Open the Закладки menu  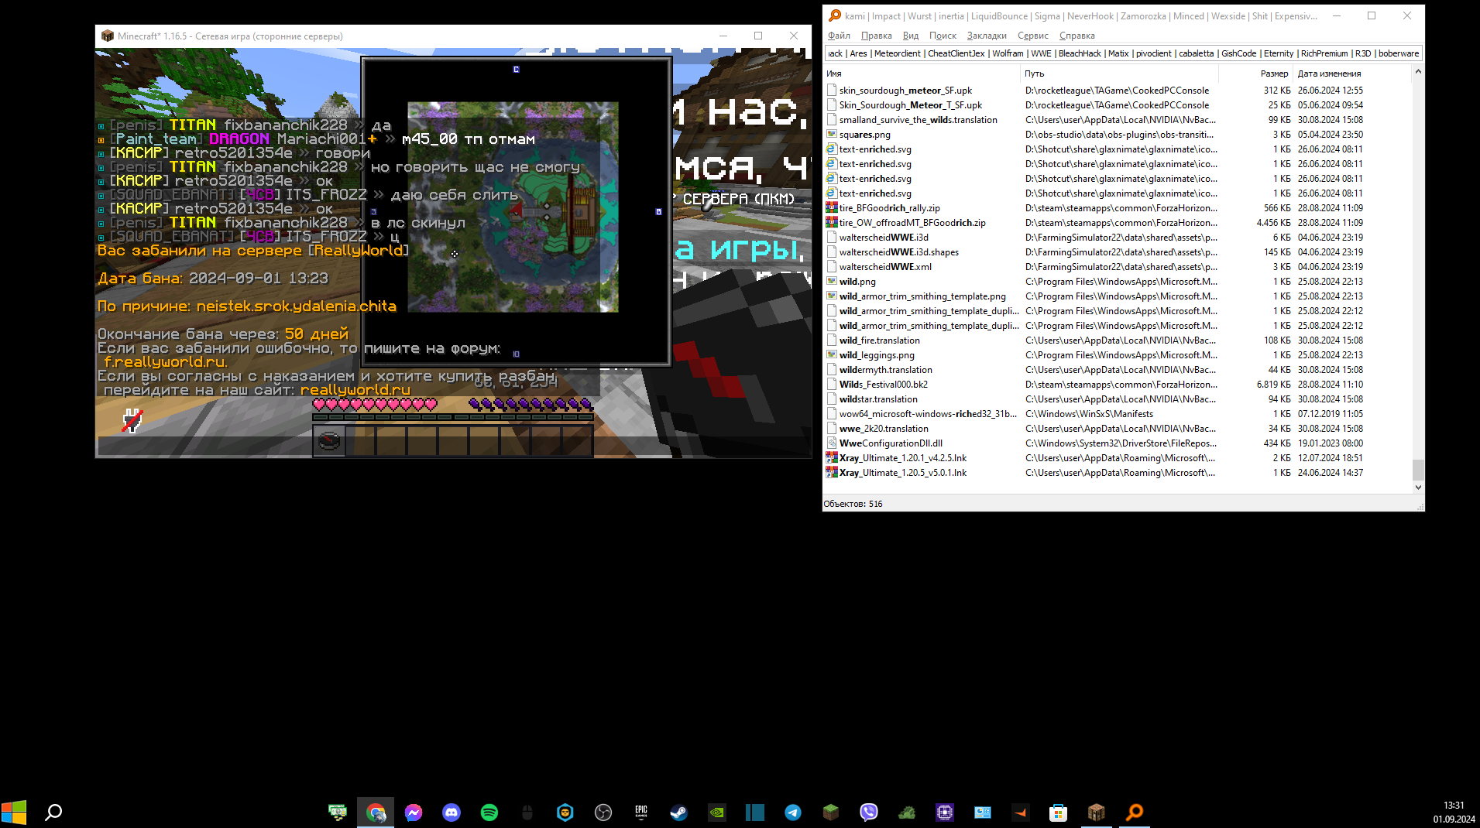pyautogui.click(x=987, y=36)
